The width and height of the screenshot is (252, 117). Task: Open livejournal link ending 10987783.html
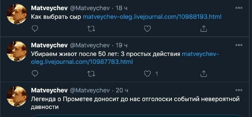[125, 58]
